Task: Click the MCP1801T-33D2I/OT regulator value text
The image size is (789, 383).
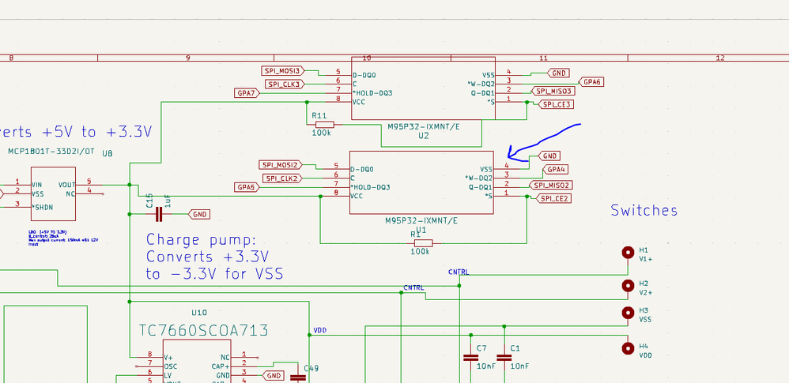Action: coord(51,151)
